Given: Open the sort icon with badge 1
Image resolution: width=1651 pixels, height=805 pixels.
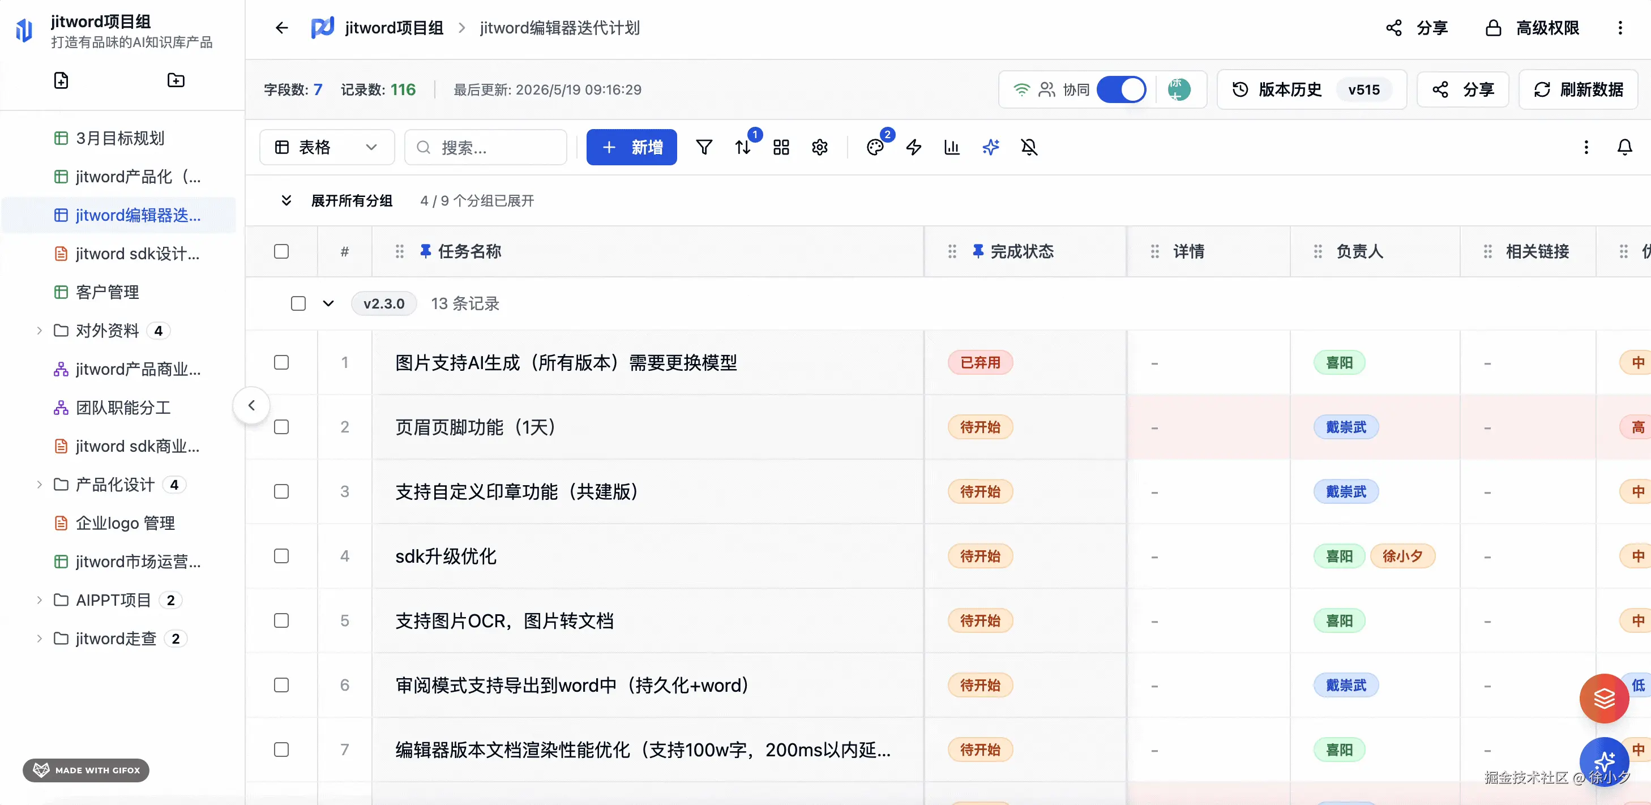Looking at the screenshot, I should coord(743,147).
